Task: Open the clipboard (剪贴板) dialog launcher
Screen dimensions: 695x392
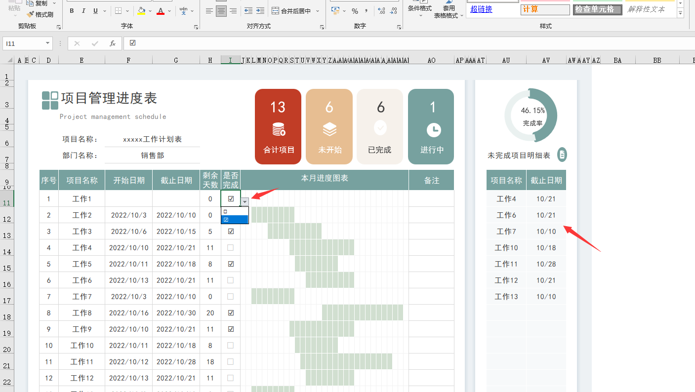Action: click(59, 27)
